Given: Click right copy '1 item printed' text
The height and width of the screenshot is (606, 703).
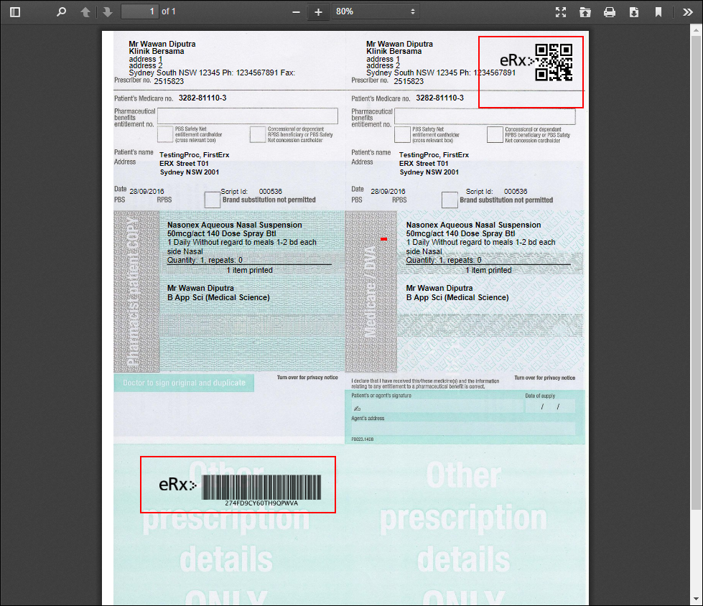Looking at the screenshot, I should pos(488,270).
